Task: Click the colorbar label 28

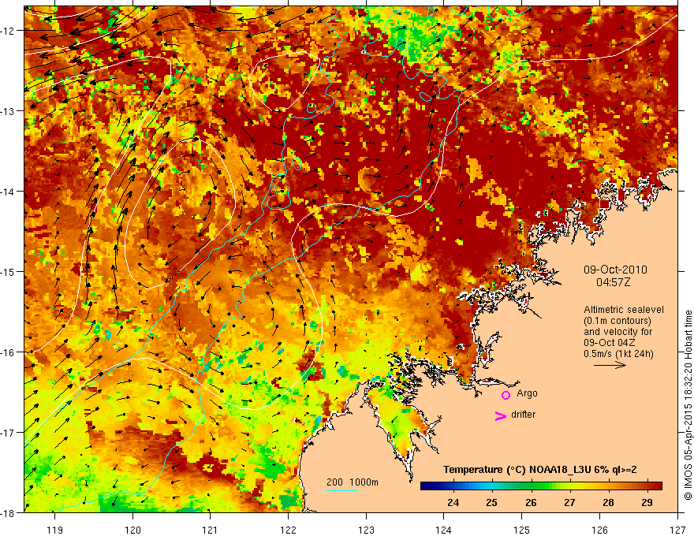Action: pos(608,502)
